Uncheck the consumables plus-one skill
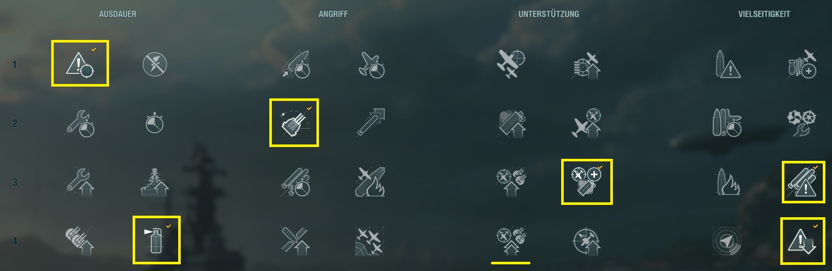The image size is (832, 271). [587, 182]
